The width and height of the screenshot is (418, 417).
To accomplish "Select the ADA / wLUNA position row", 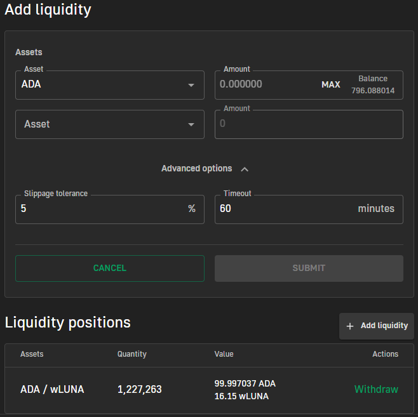I will 209,390.
